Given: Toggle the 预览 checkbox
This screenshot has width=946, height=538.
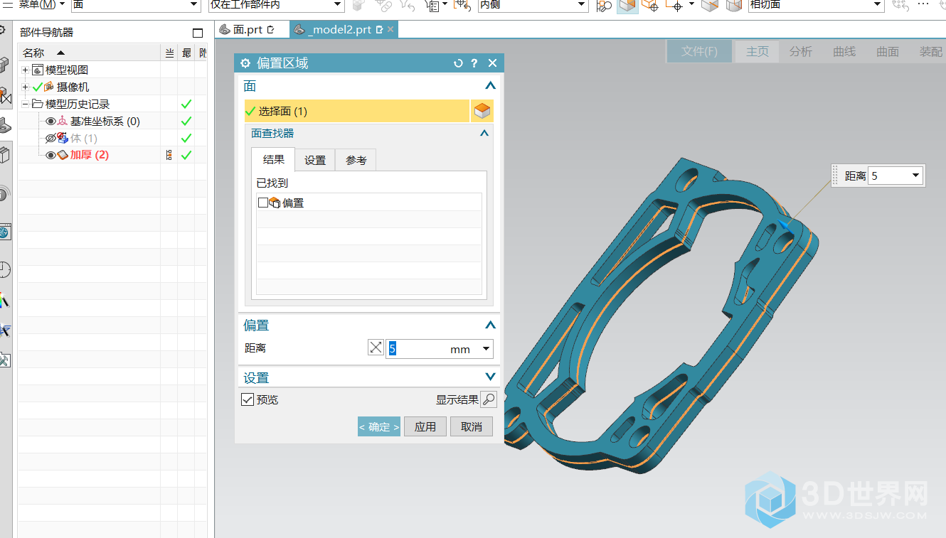Looking at the screenshot, I should [x=248, y=399].
